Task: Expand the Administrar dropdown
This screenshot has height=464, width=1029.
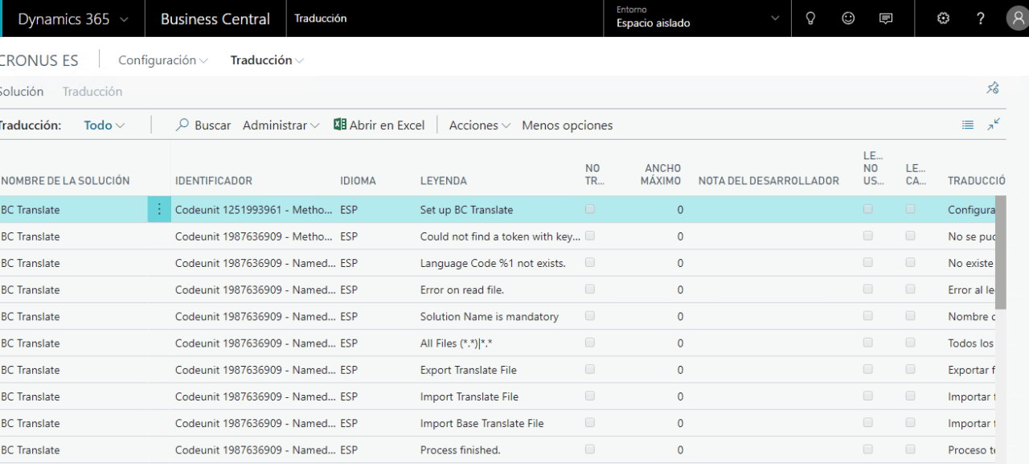Action: click(x=281, y=125)
